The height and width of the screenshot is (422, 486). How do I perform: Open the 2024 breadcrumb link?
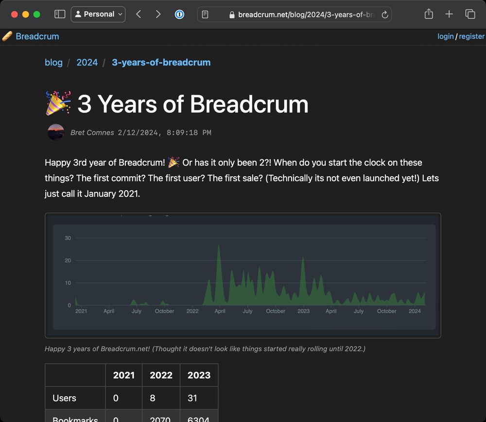tap(87, 62)
